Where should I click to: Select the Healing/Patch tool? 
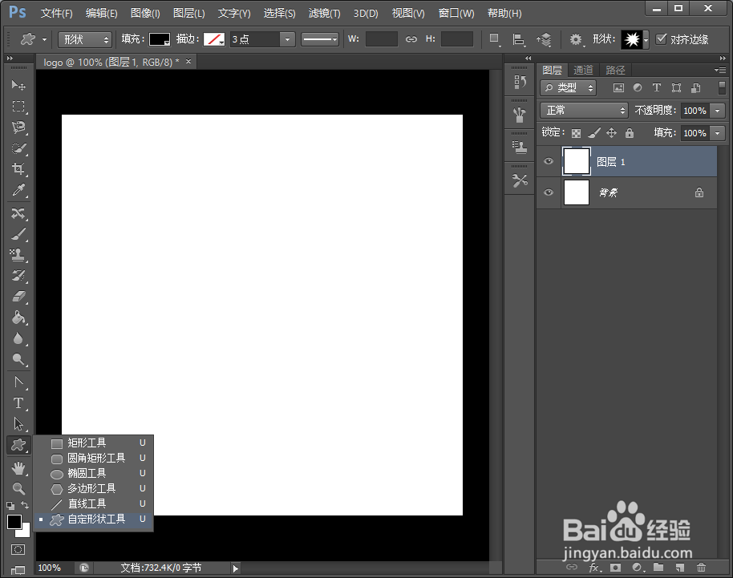point(18,213)
